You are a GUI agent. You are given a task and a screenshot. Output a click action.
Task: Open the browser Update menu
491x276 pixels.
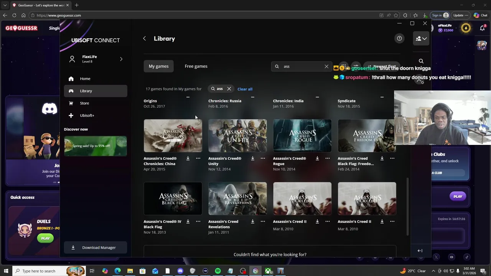click(x=460, y=15)
